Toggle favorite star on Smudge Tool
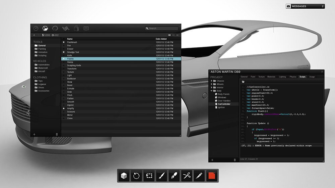335x188 pixels. (x=64, y=52)
